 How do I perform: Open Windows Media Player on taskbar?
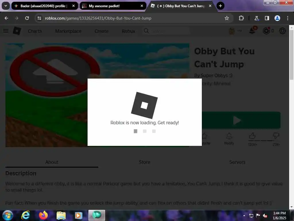(79, 216)
